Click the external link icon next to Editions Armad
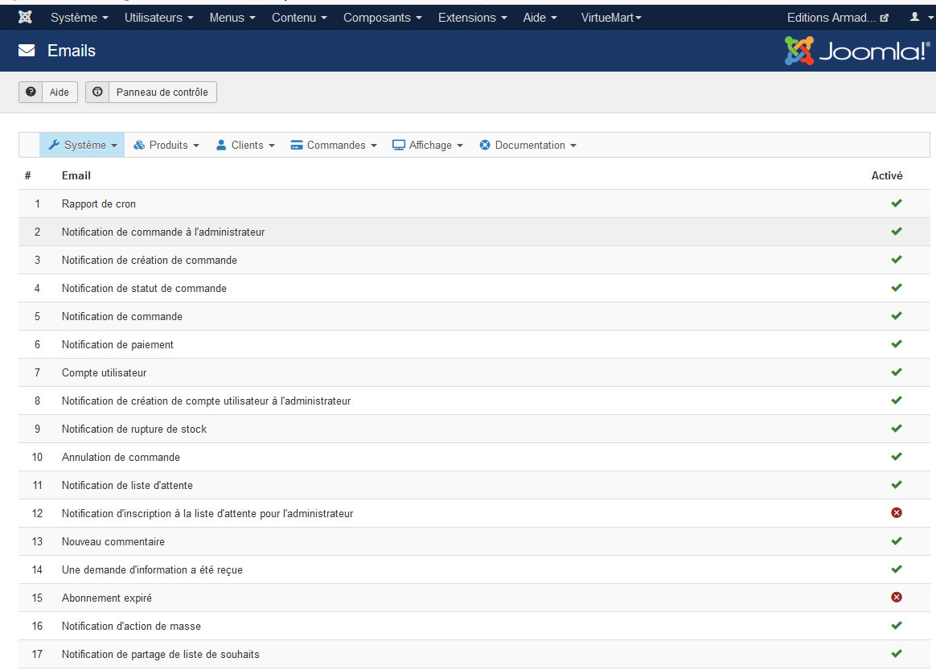Screen dimensions: 936x670 click(x=884, y=18)
